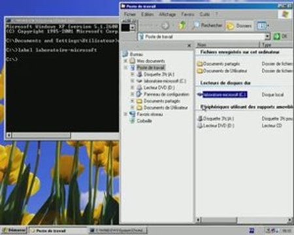Viewport: 294px width, 235px height.
Task: Collapse the Poste de travail tree node
Action: tap(125, 68)
